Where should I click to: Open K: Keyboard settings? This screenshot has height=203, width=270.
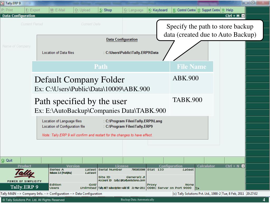point(160,10)
